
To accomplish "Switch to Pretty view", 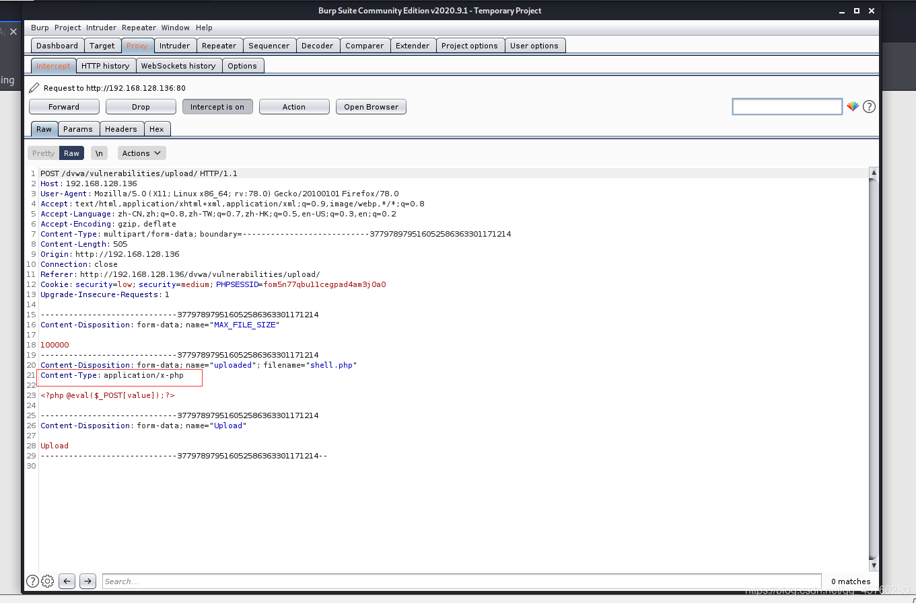I will tap(43, 153).
